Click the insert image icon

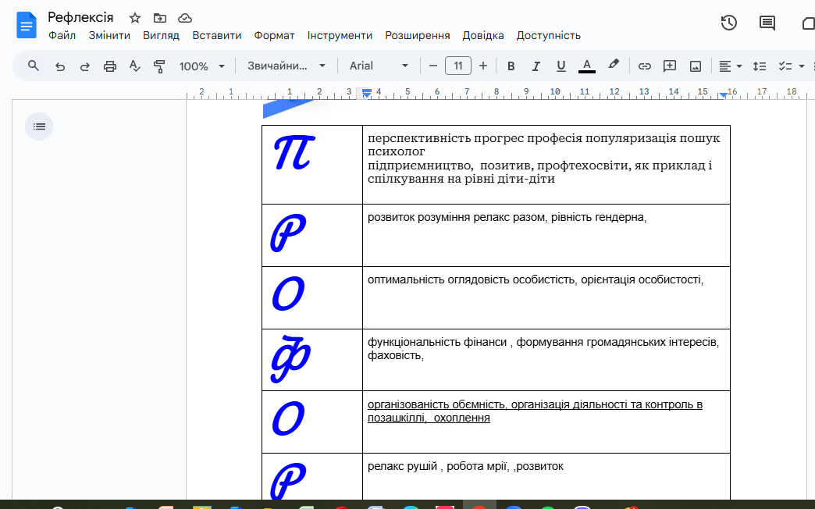click(x=695, y=66)
